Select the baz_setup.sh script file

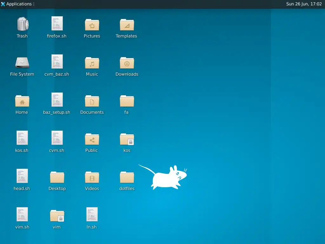tap(57, 100)
